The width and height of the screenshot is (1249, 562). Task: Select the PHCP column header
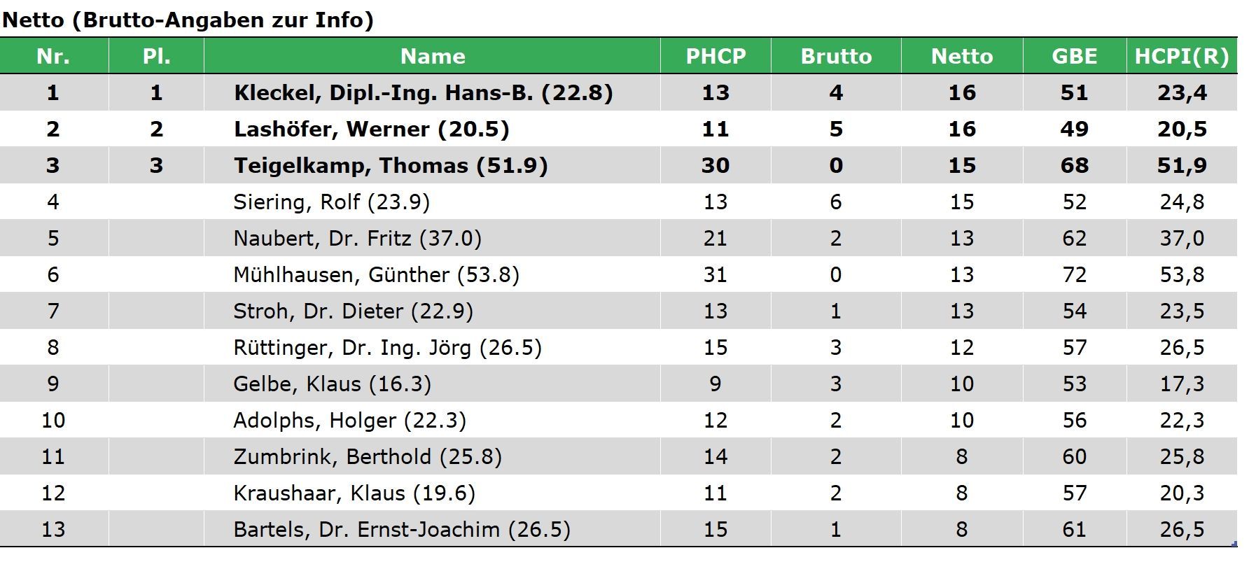click(x=716, y=56)
